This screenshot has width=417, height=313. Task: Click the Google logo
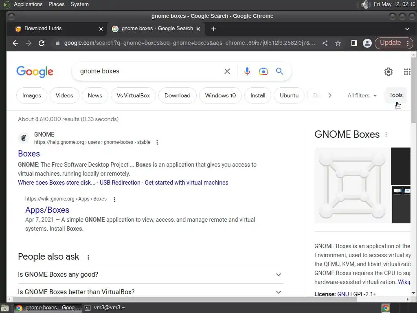point(35,72)
